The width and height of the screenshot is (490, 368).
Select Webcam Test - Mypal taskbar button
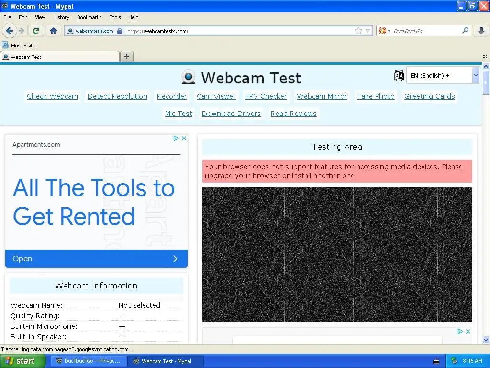pyautogui.click(x=166, y=361)
